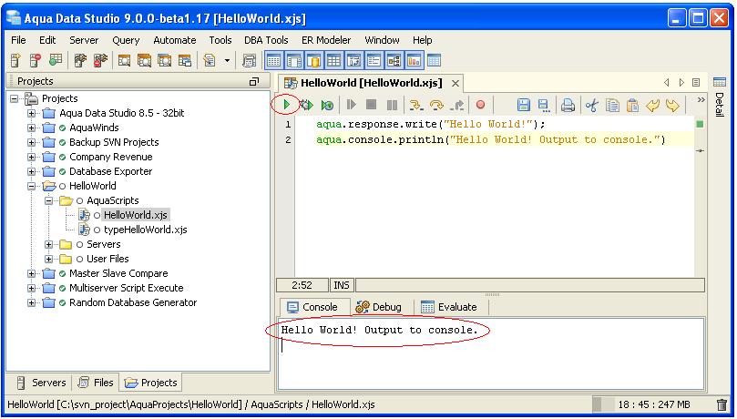Image resolution: width=737 pixels, height=419 pixels.
Task: Save the HelloWorld.xjs script
Action: point(523,105)
